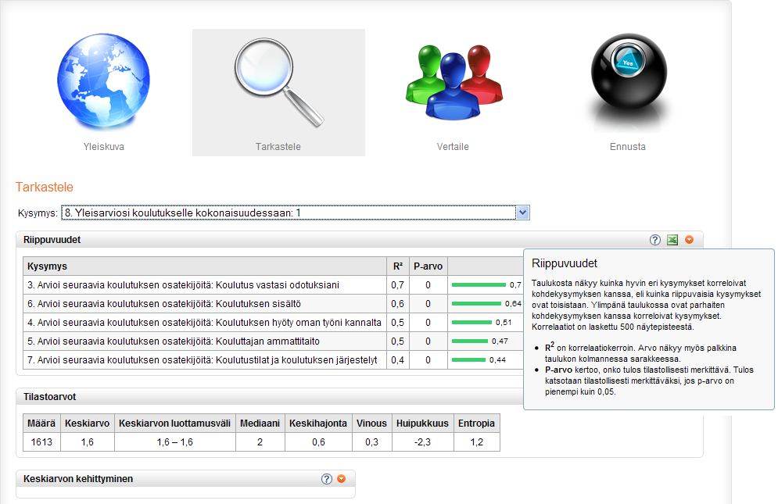Click the green correlation bar valued 0,44
The height and width of the screenshot is (504, 778).
point(469,359)
